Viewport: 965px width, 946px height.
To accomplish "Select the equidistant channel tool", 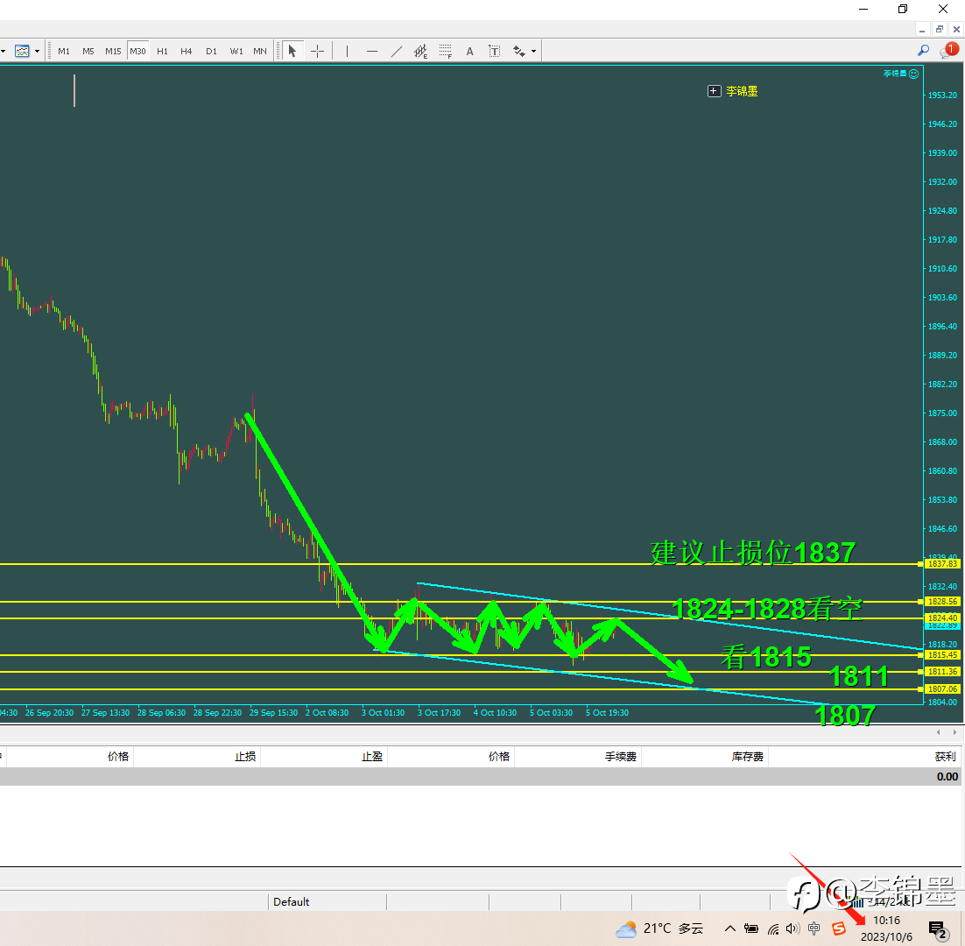I will (x=421, y=51).
